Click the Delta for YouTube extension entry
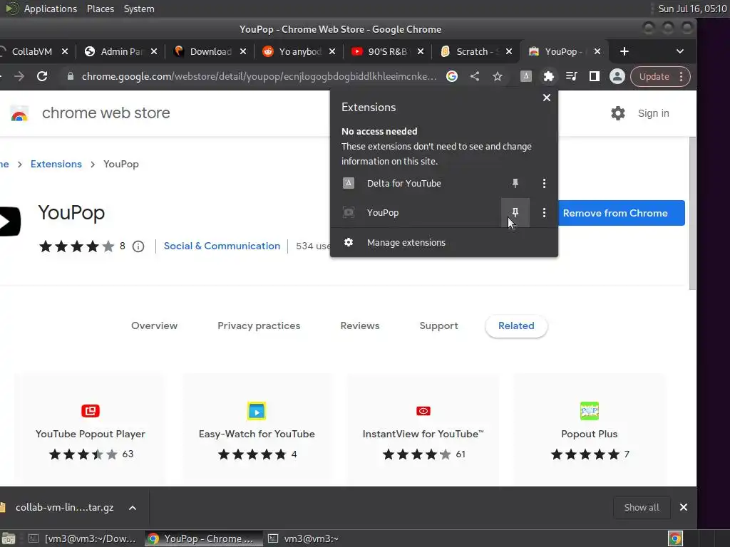This screenshot has height=547, width=730. pyautogui.click(x=416, y=183)
